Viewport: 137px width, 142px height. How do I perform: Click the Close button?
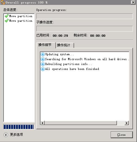point(122,135)
